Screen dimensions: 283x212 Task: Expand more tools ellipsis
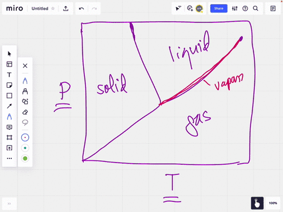click(9, 158)
